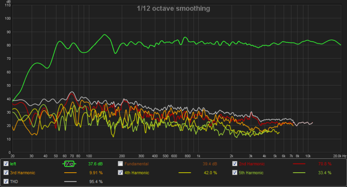Hide the 5th Harmonic trace checkbox
Image resolution: width=347 pixels, height=187 pixels.
[235, 173]
